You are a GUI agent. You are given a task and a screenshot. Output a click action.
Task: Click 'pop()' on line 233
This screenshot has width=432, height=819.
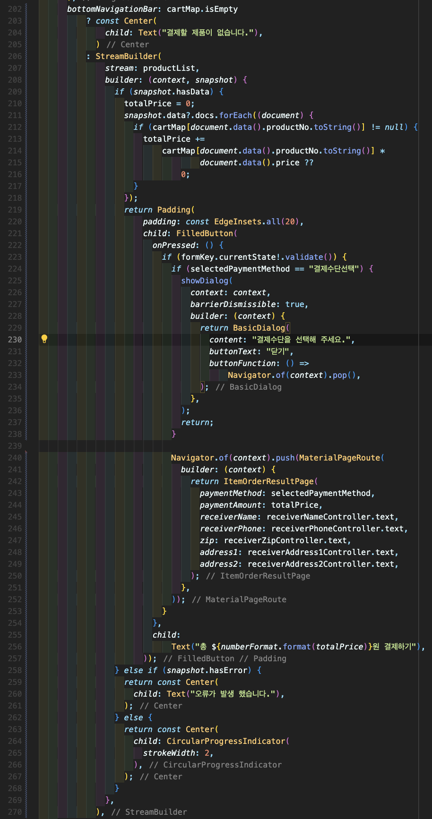pyautogui.click(x=345, y=375)
